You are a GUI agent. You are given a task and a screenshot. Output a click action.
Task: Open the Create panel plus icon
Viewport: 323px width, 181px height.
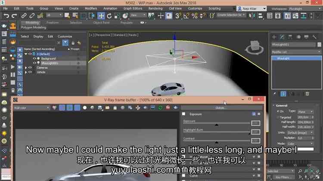coord(274,37)
